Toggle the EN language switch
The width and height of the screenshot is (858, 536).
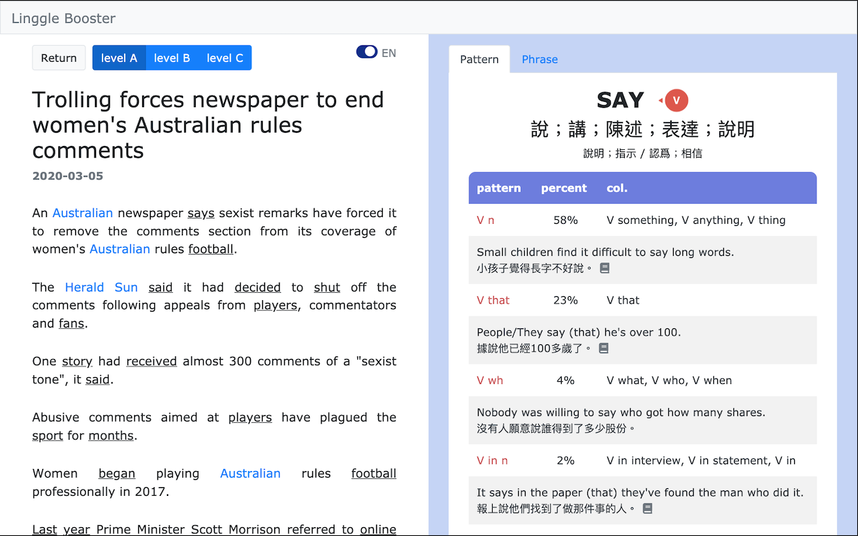point(367,52)
